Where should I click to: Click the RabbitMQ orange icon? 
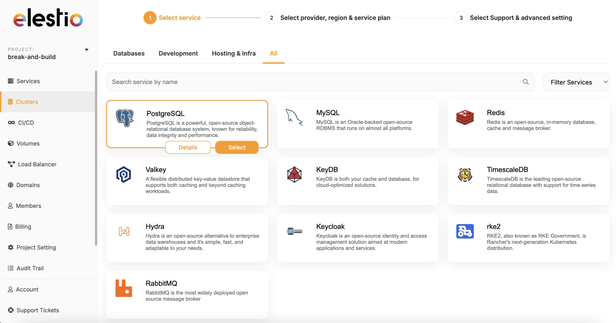(124, 288)
